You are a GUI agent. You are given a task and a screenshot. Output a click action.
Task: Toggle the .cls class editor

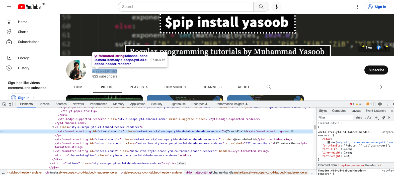[368, 117]
